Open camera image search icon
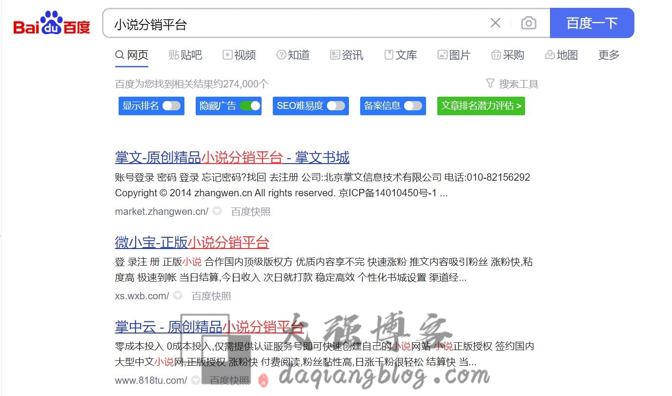Image resolution: width=672 pixels, height=396 pixels. (529, 23)
